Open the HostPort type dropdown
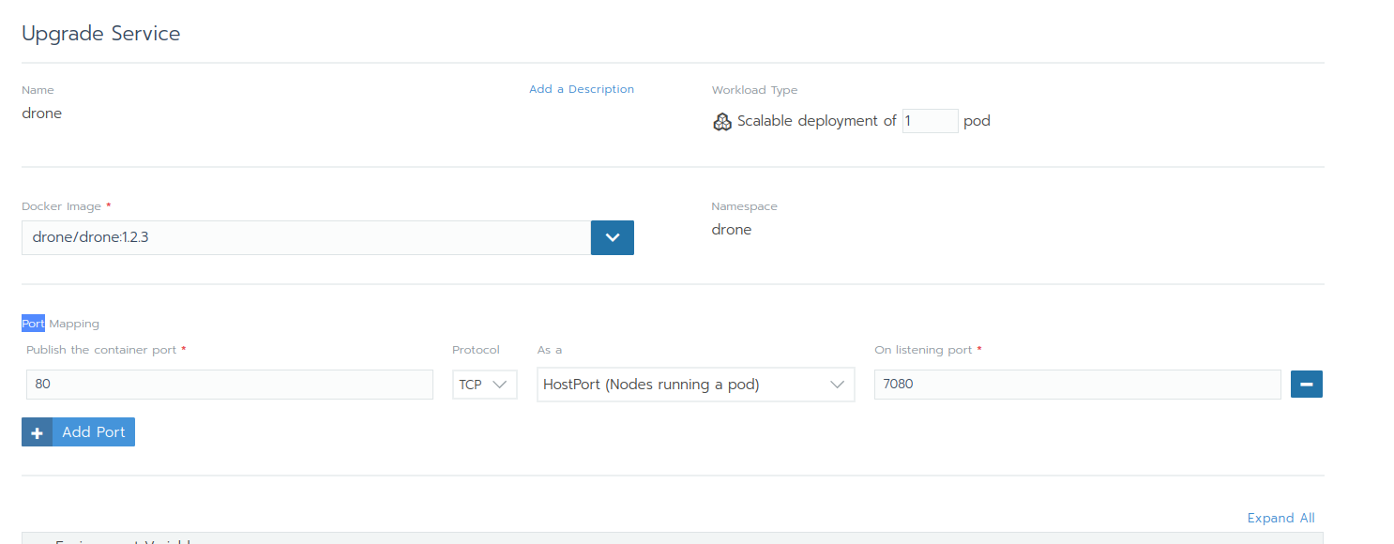 point(695,385)
